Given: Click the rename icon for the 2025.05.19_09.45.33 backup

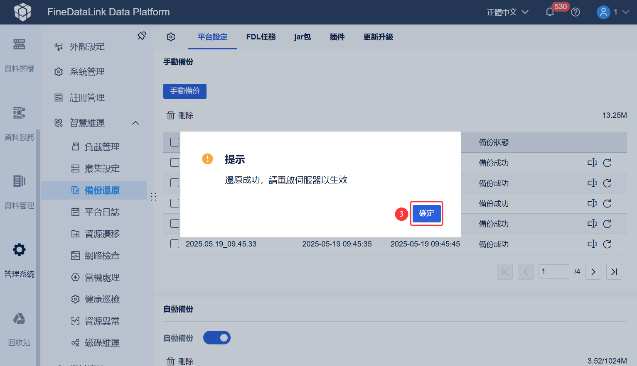Looking at the screenshot, I should point(592,244).
